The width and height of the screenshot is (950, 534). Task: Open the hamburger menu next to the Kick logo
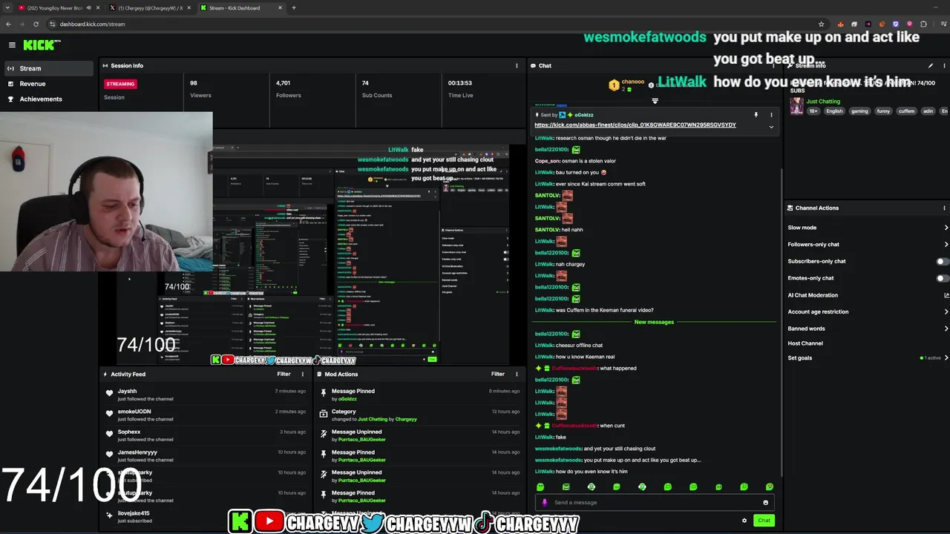click(12, 44)
